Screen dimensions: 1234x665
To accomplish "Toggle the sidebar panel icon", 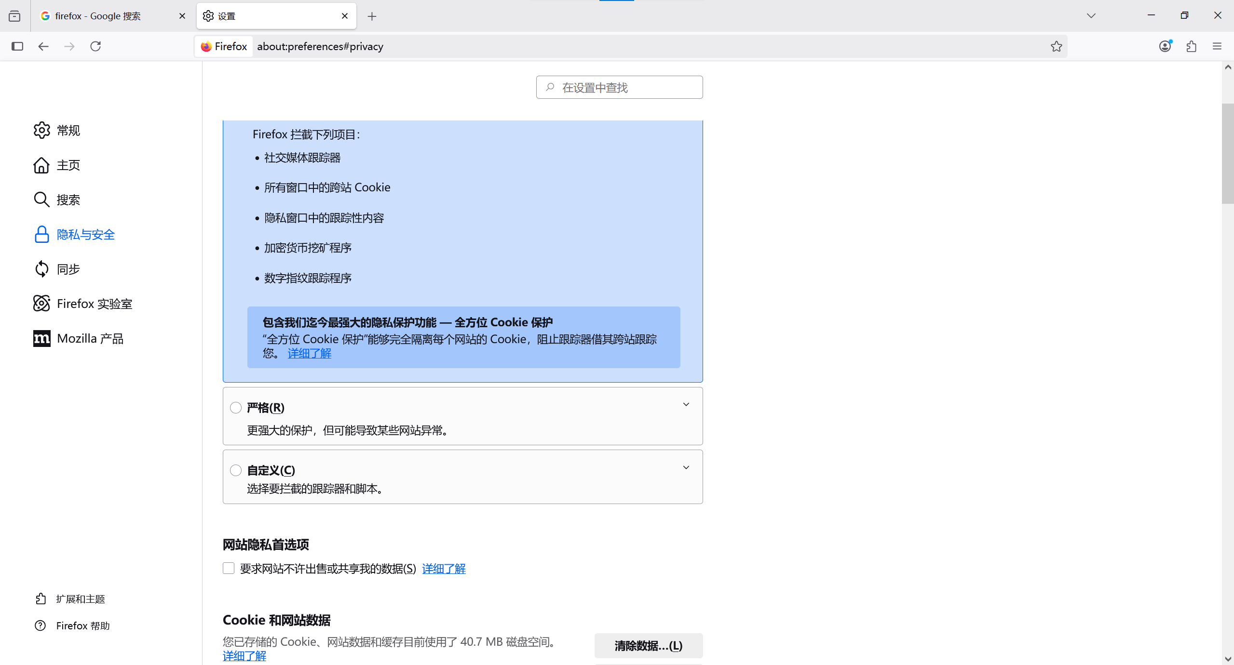I will coord(17,46).
